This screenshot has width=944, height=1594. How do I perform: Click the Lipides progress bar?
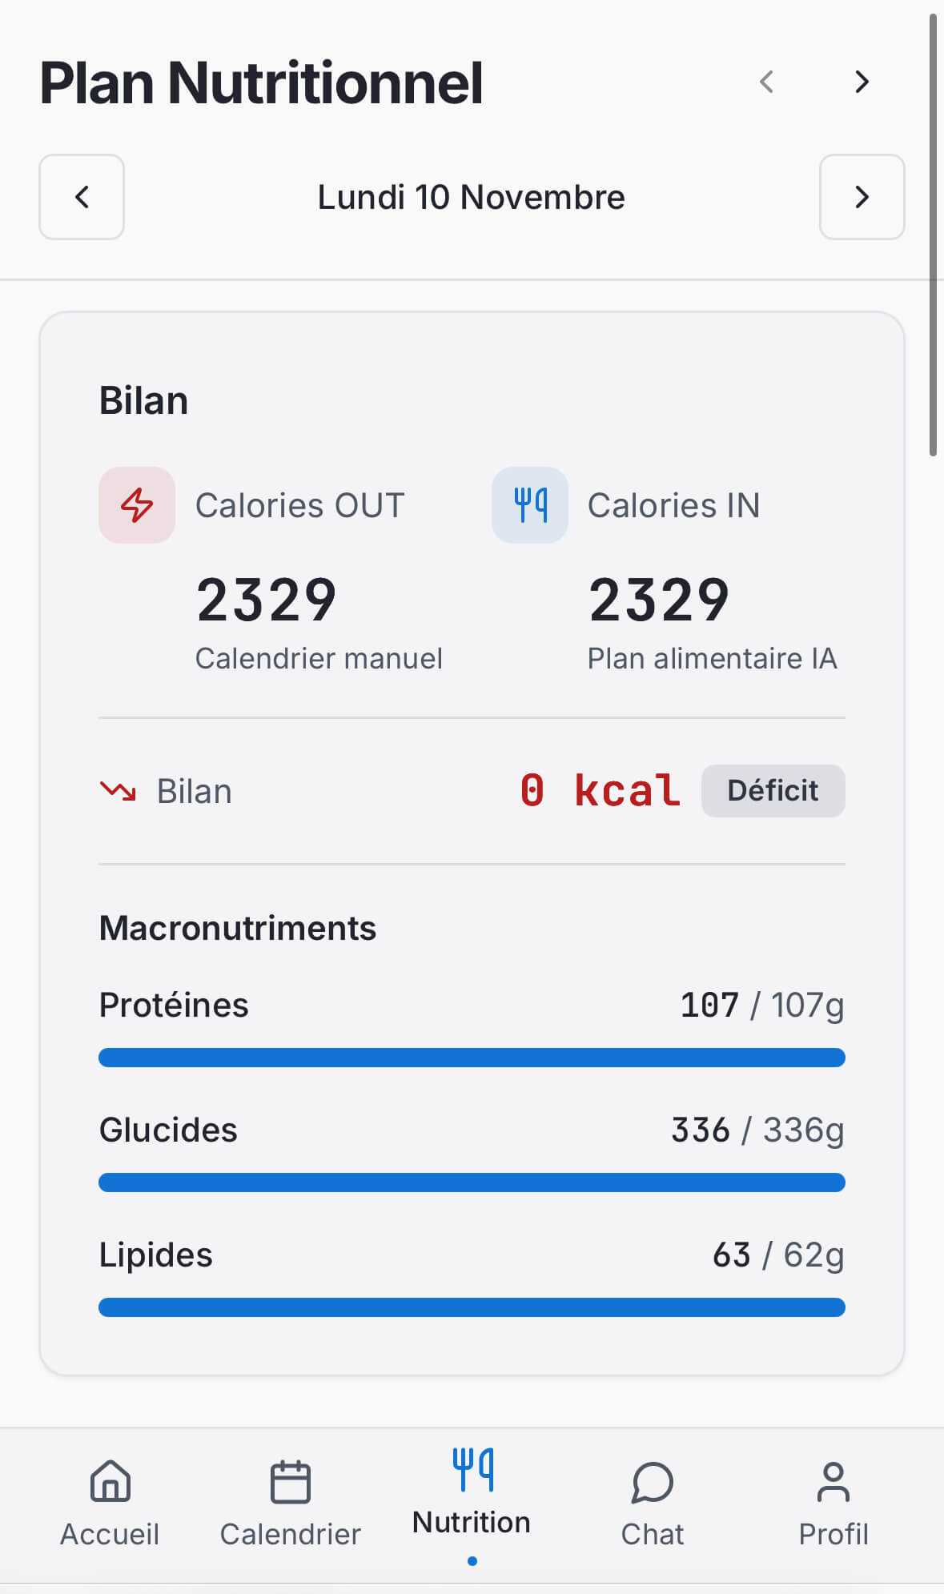click(x=472, y=1307)
